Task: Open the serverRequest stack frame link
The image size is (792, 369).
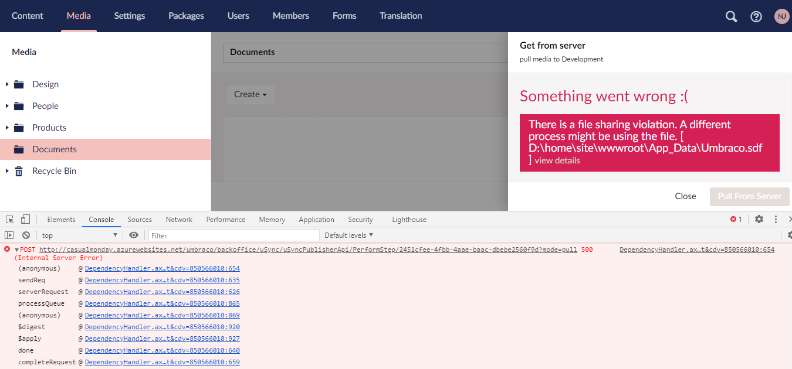Action: (163, 292)
